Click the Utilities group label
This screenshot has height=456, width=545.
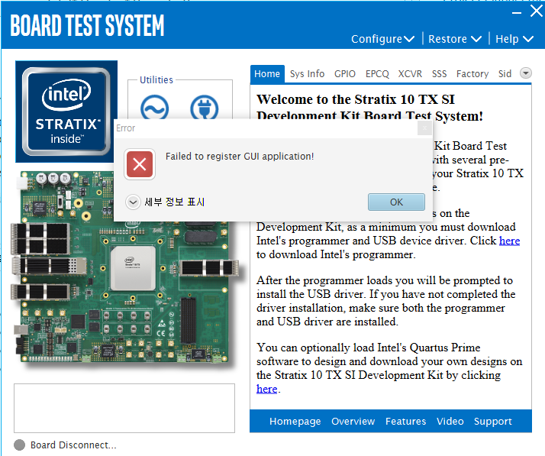(x=156, y=80)
